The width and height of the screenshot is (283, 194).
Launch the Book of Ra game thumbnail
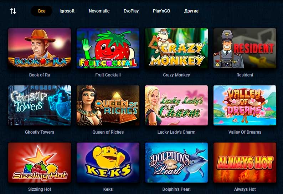pyautogui.click(x=40, y=48)
